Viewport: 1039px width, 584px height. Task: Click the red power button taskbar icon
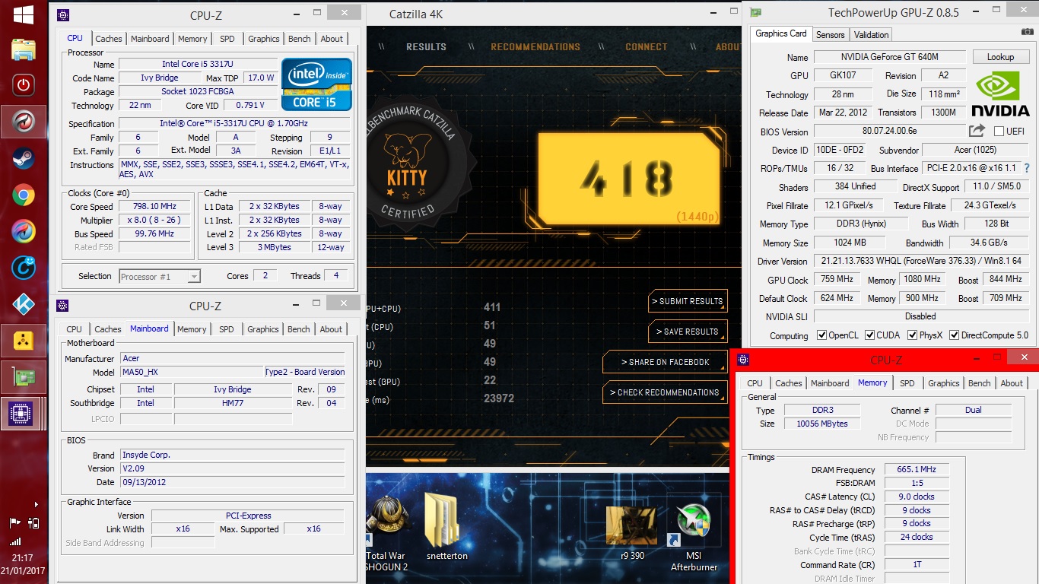(x=24, y=84)
